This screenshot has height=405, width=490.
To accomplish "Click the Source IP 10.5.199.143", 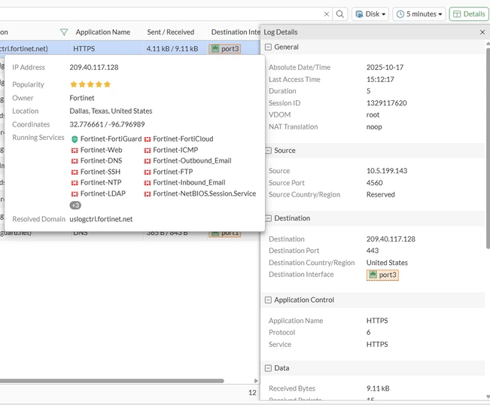I will coord(387,171).
